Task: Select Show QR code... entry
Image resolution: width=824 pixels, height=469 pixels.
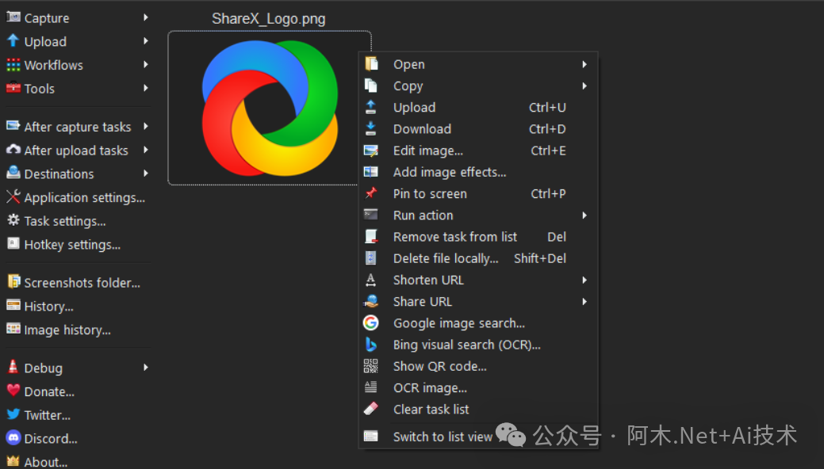Action: (478, 366)
